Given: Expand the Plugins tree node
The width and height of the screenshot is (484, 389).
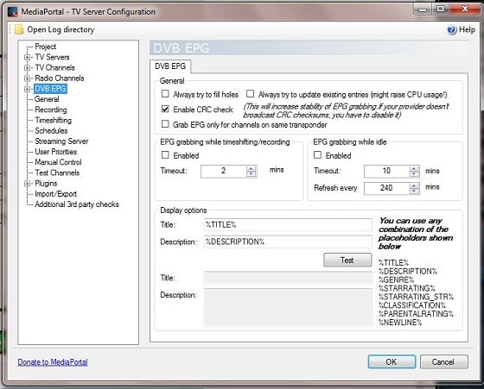Looking at the screenshot, I should point(27,184).
